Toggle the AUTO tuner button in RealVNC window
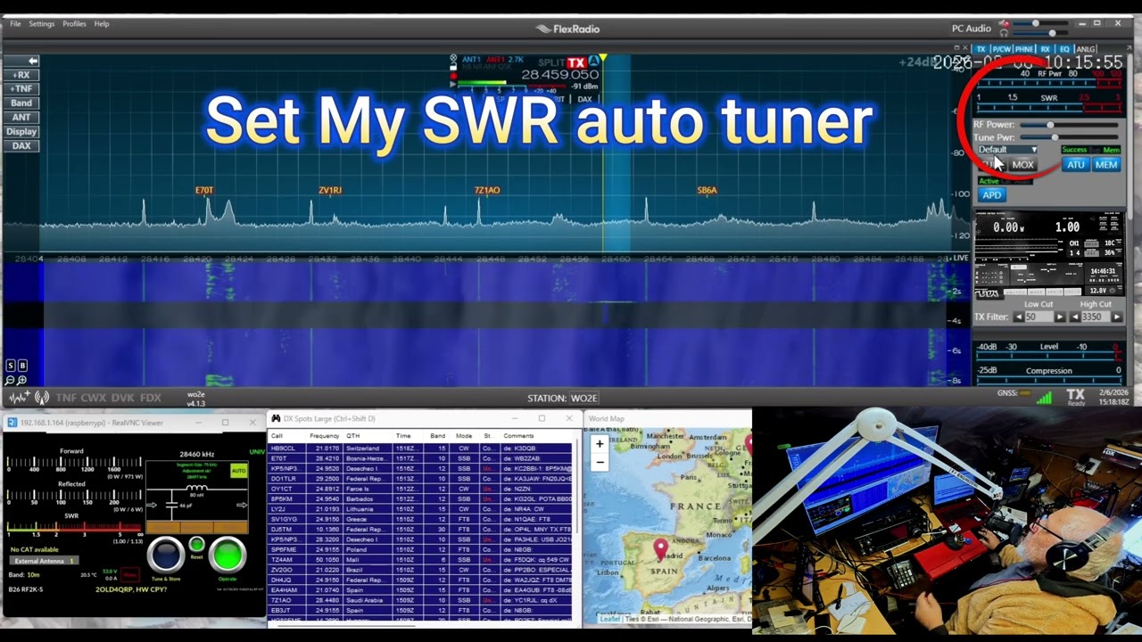Image resolution: width=1142 pixels, height=642 pixels. (238, 470)
